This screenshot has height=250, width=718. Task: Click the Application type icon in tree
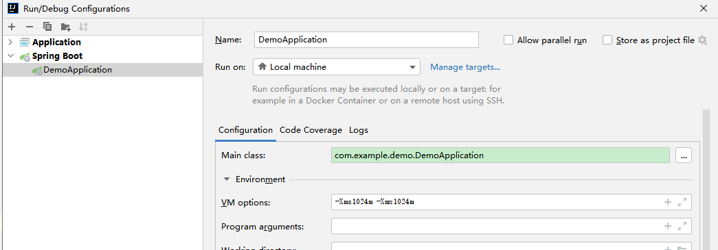coord(25,42)
